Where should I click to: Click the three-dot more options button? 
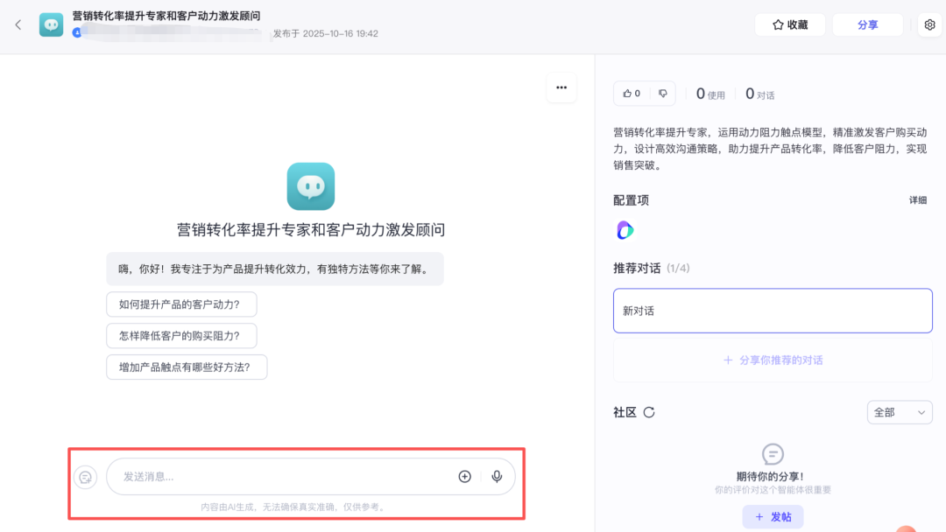[x=561, y=87]
